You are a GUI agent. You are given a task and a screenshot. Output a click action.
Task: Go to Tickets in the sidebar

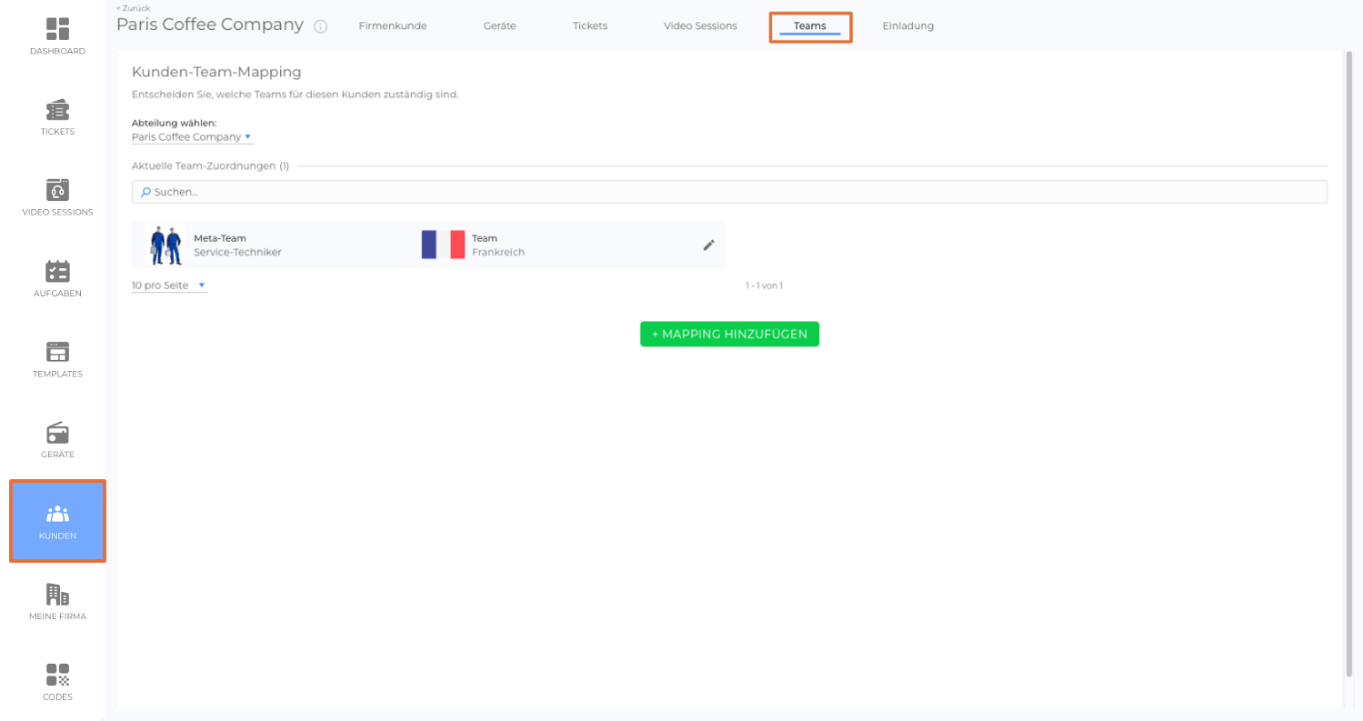57,117
